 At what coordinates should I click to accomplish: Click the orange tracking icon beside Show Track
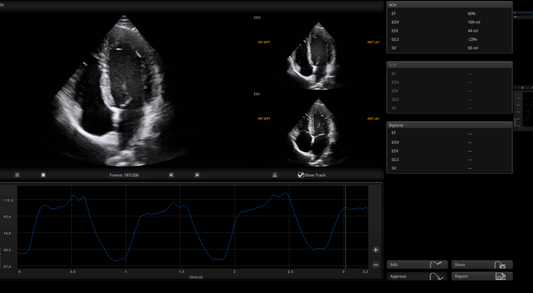(x=275, y=175)
